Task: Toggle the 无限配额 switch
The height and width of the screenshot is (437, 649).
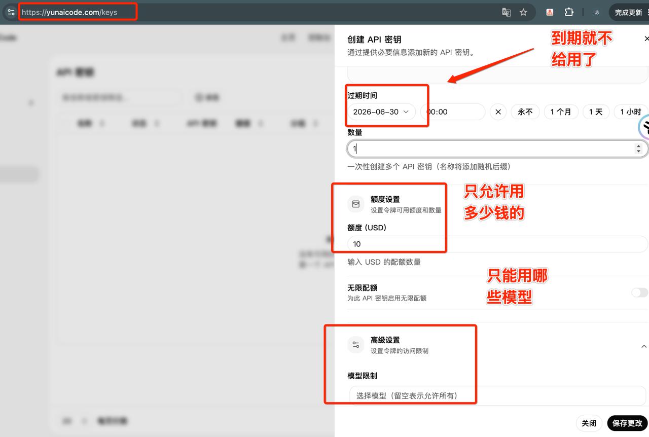Action: (x=640, y=293)
